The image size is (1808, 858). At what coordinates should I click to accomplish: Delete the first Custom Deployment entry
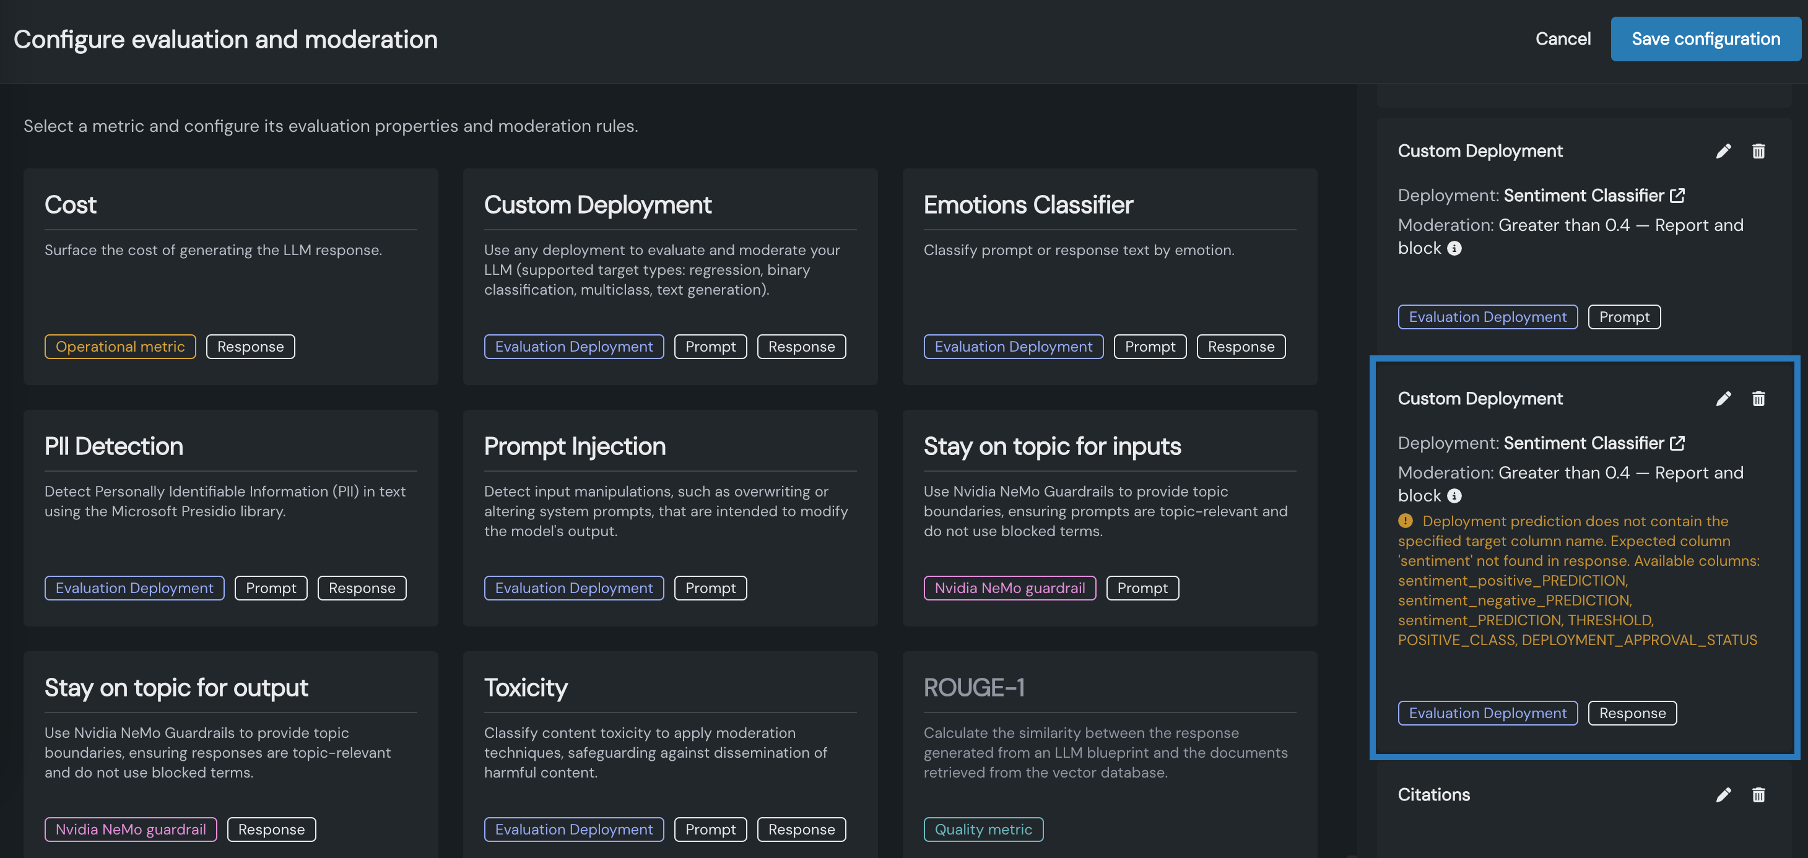[1758, 152]
